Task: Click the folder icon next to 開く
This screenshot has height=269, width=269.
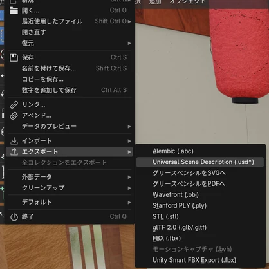Action: (14, 10)
